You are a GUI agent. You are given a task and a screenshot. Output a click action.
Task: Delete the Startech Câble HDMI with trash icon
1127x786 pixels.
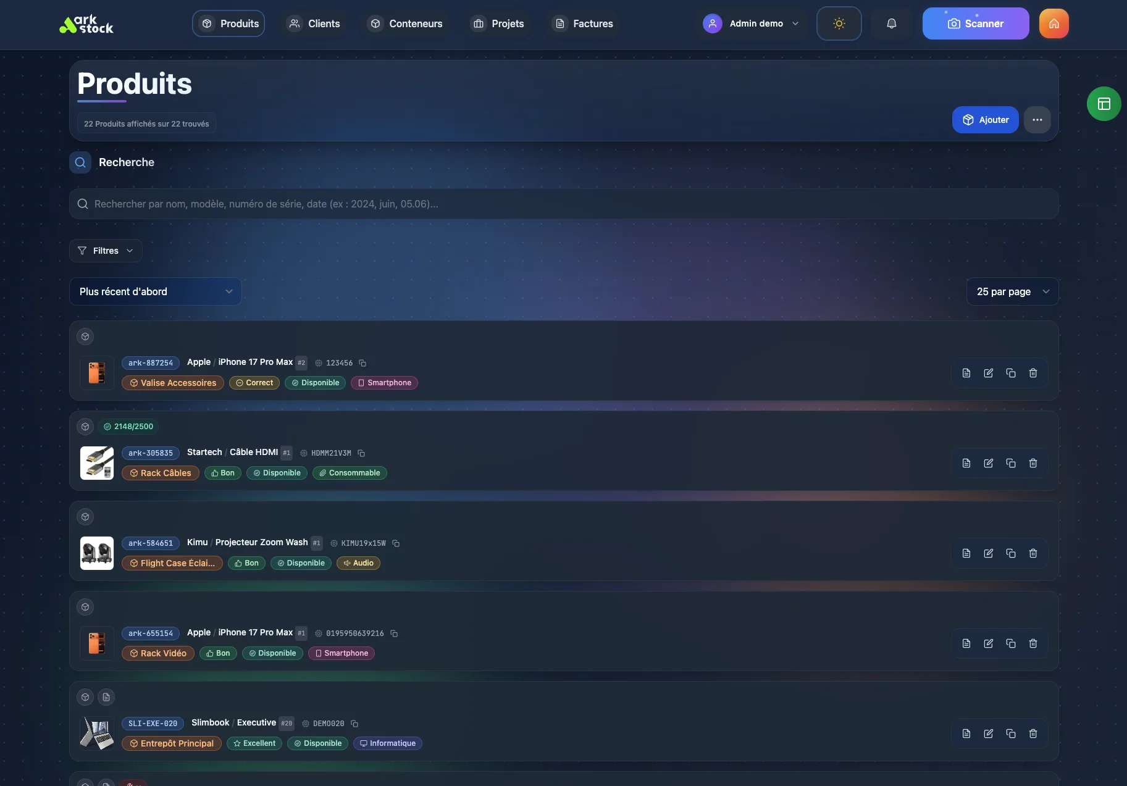click(x=1033, y=463)
